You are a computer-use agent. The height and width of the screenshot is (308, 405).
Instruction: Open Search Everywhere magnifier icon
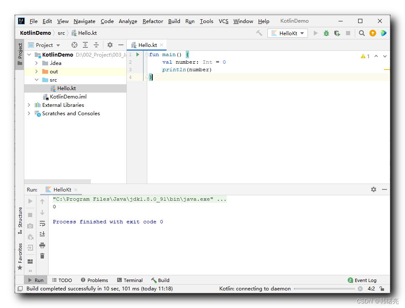click(x=361, y=33)
